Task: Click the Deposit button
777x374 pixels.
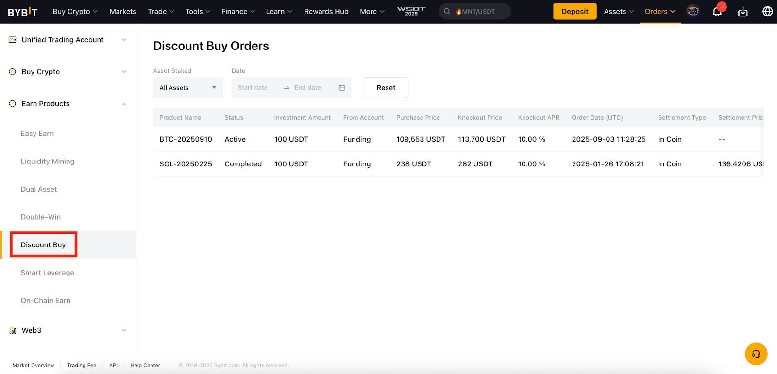Action: 575,12
